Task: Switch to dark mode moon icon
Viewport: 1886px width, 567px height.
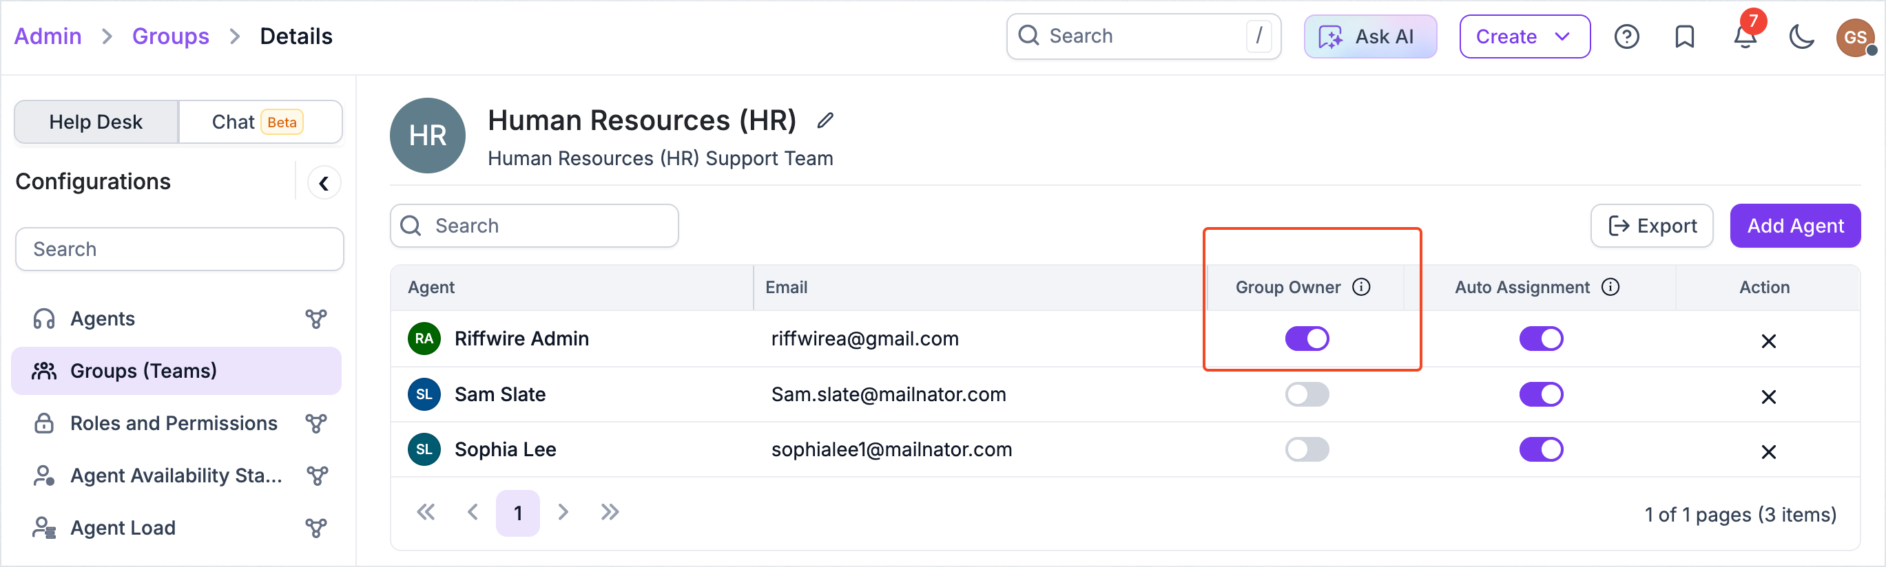Action: pos(1801,36)
